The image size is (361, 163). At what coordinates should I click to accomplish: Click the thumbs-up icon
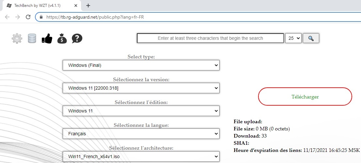[x=47, y=38]
